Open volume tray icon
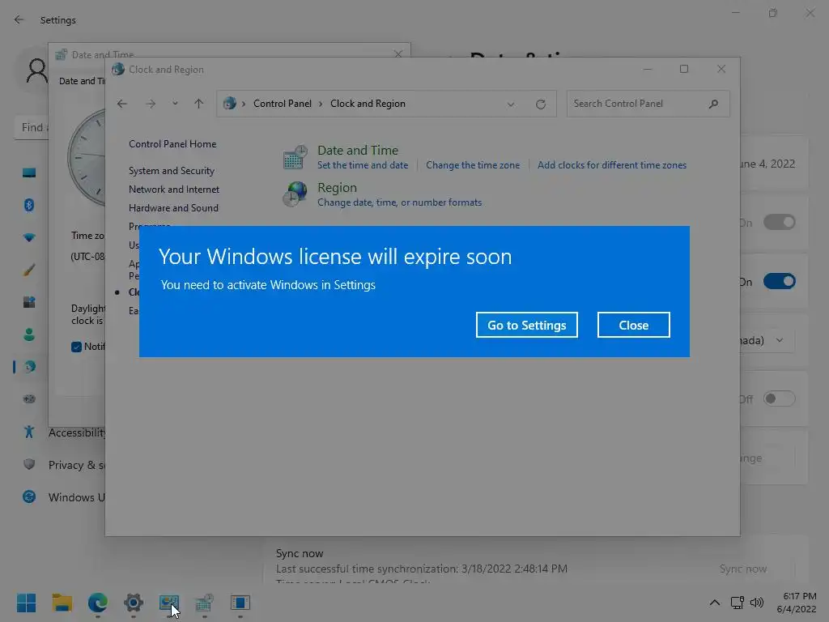This screenshot has width=829, height=622. click(757, 603)
